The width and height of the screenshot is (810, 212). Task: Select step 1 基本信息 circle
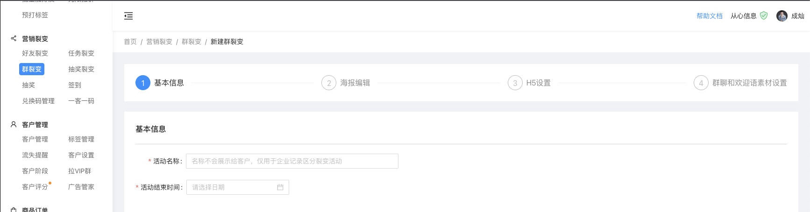tap(143, 83)
